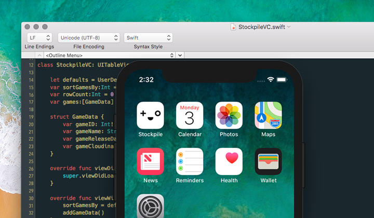Viewport: 374px width, 218px height.
Task: Launch the Reminders app
Action: 190,161
